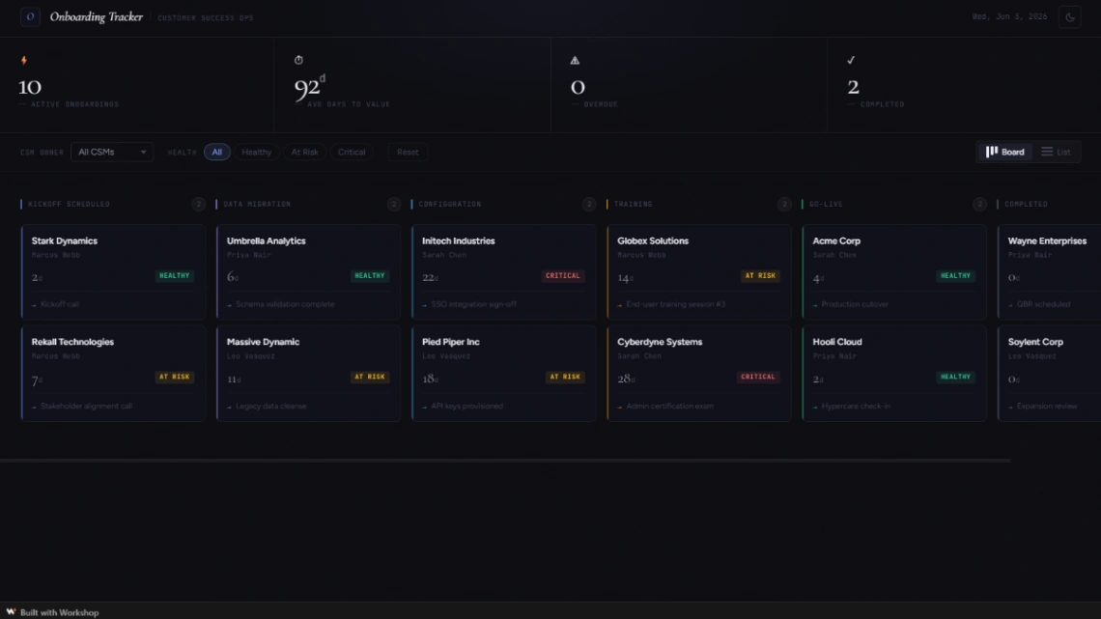Click API keys provisioned text
This screenshot has height=619, width=1101.
466,407
